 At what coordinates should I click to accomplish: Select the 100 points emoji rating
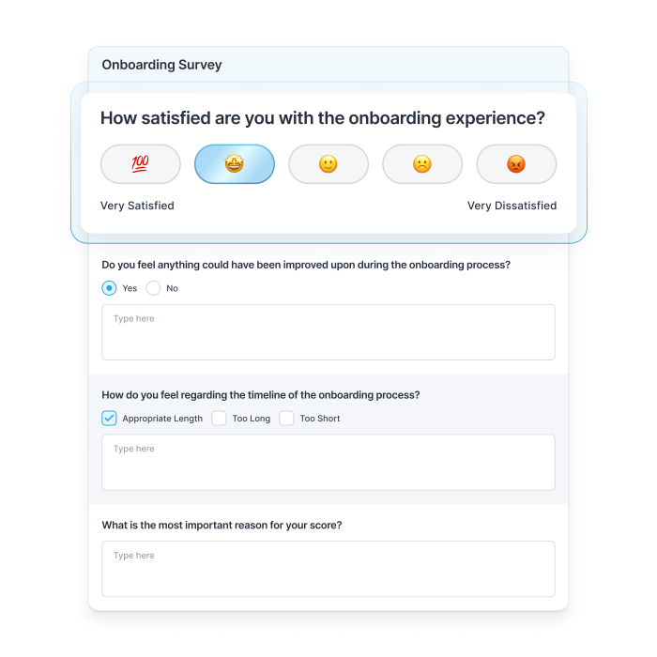pos(141,164)
